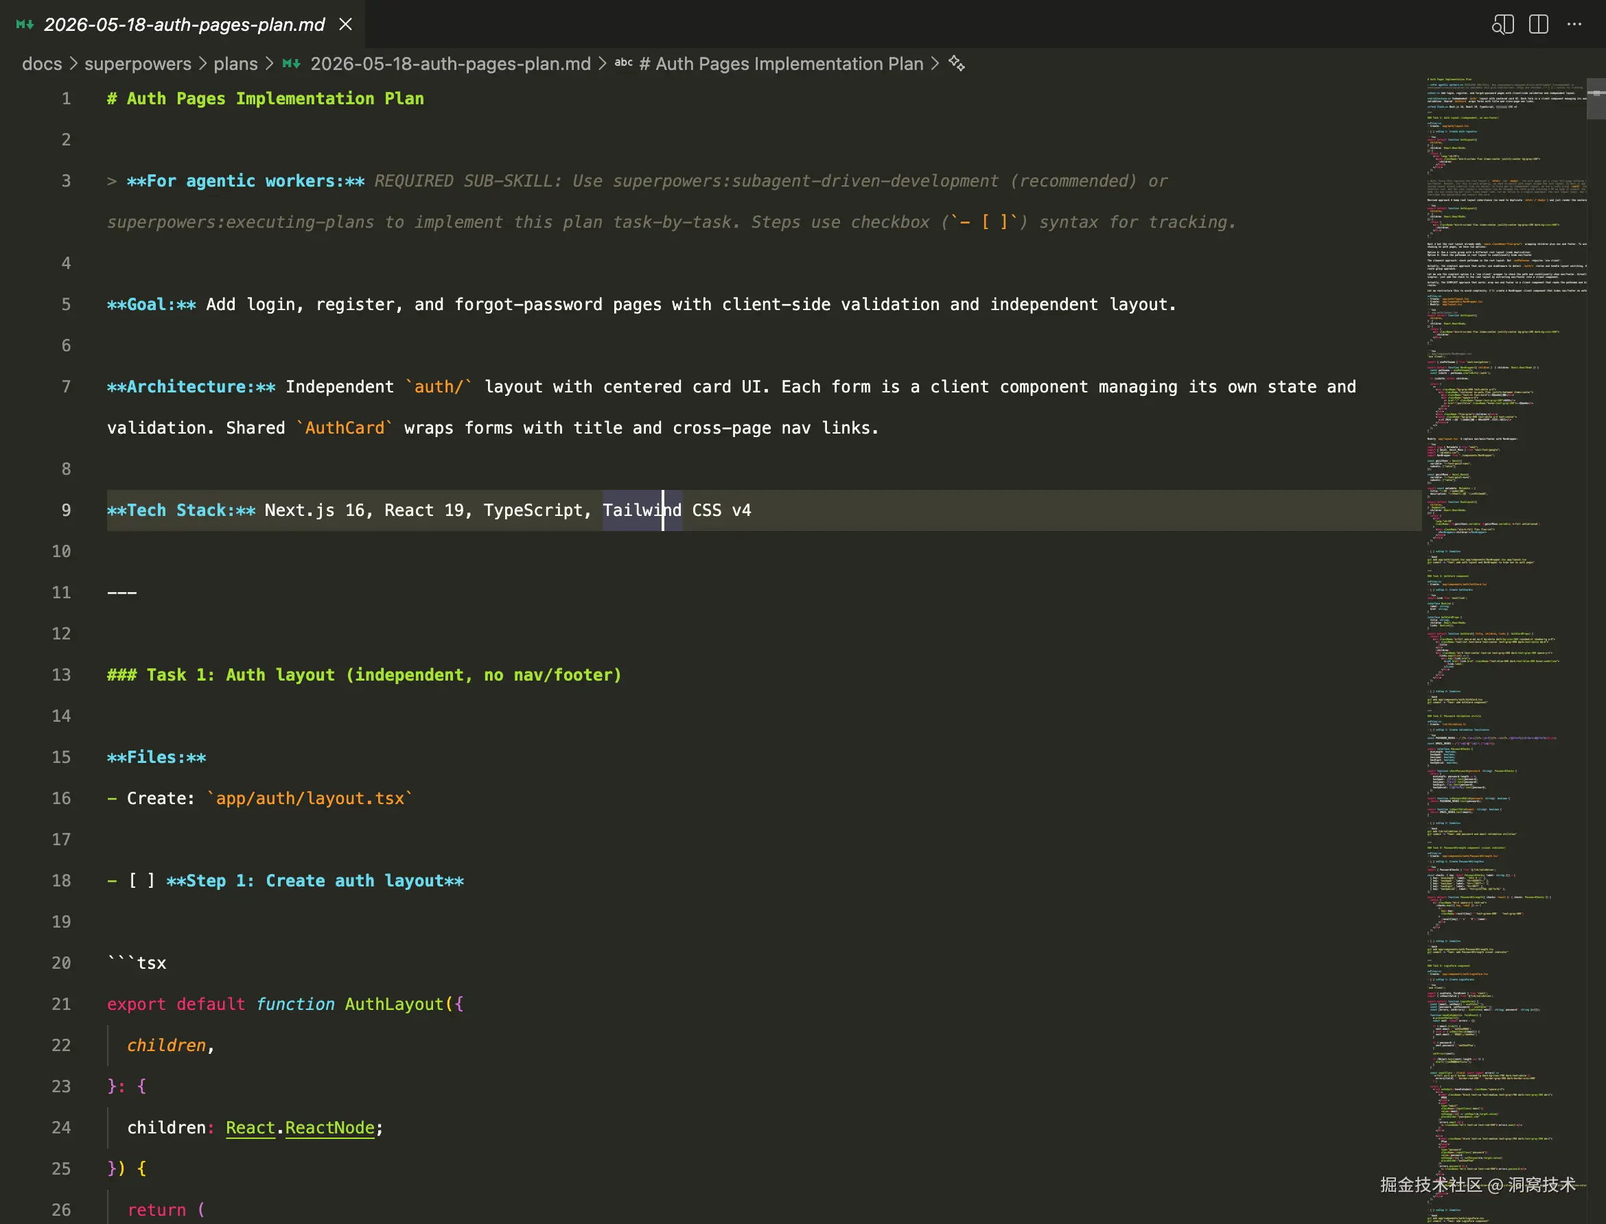The height and width of the screenshot is (1224, 1606).
Task: Open the plans breadcrumb dropdown
Action: coord(235,63)
